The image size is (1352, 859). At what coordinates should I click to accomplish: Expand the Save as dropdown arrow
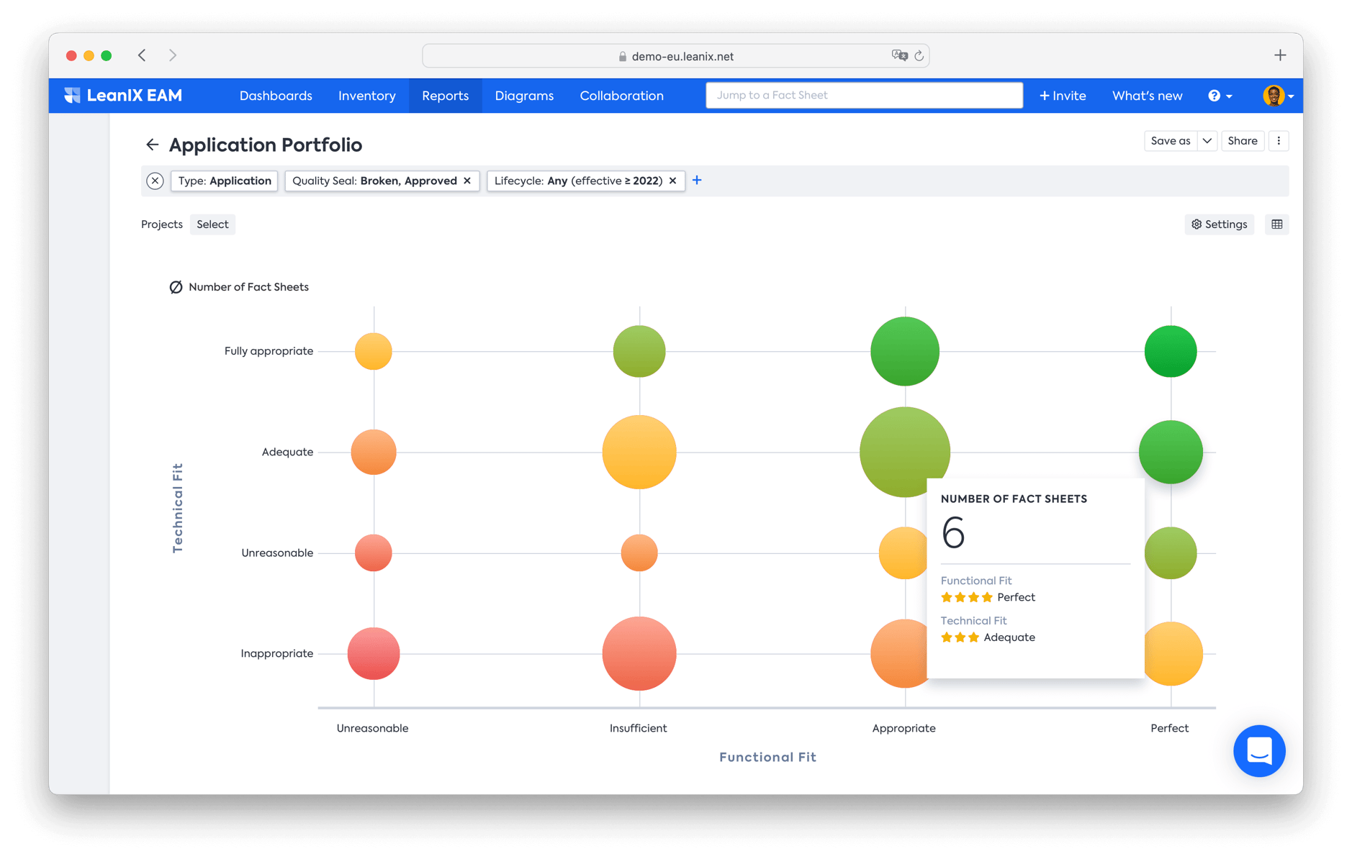[1207, 140]
